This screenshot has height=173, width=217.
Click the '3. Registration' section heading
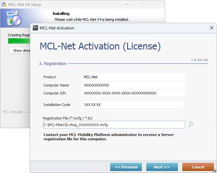[53, 64]
